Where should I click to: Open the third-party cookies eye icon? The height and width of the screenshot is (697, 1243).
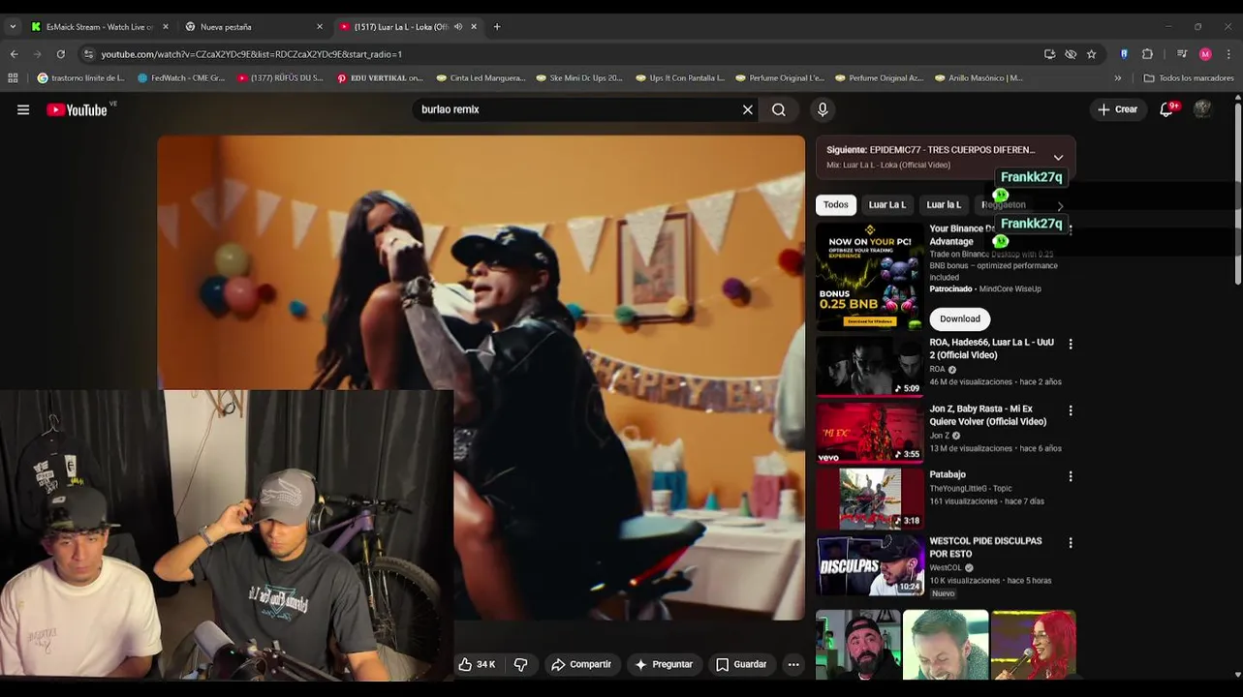click(1071, 54)
